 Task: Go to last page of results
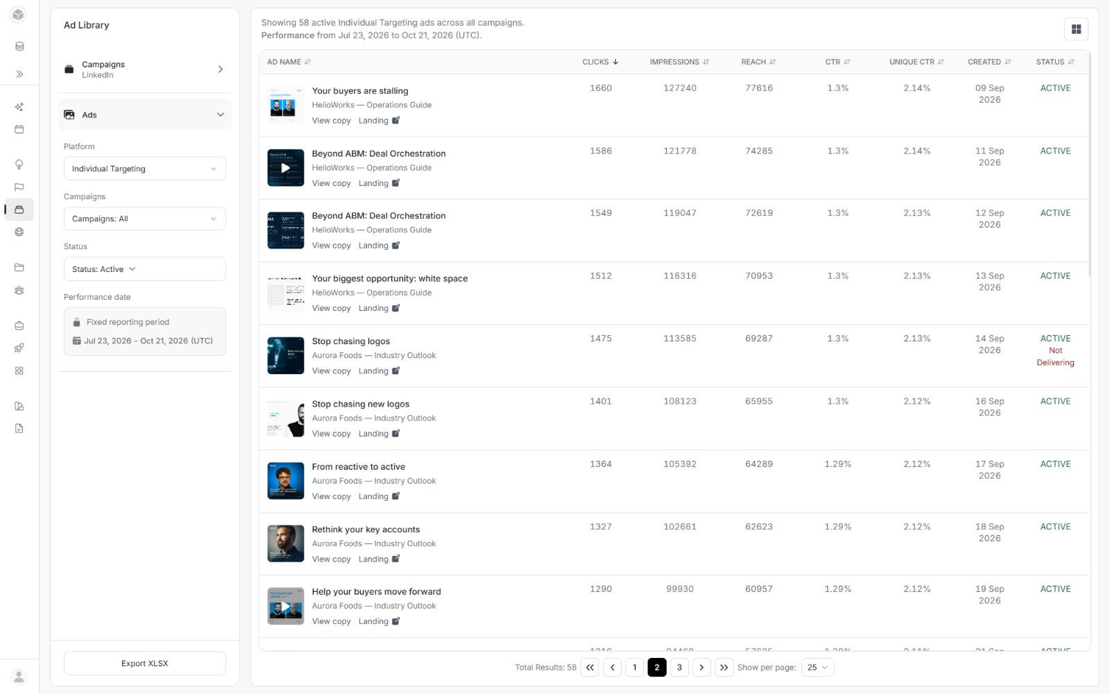click(724, 668)
